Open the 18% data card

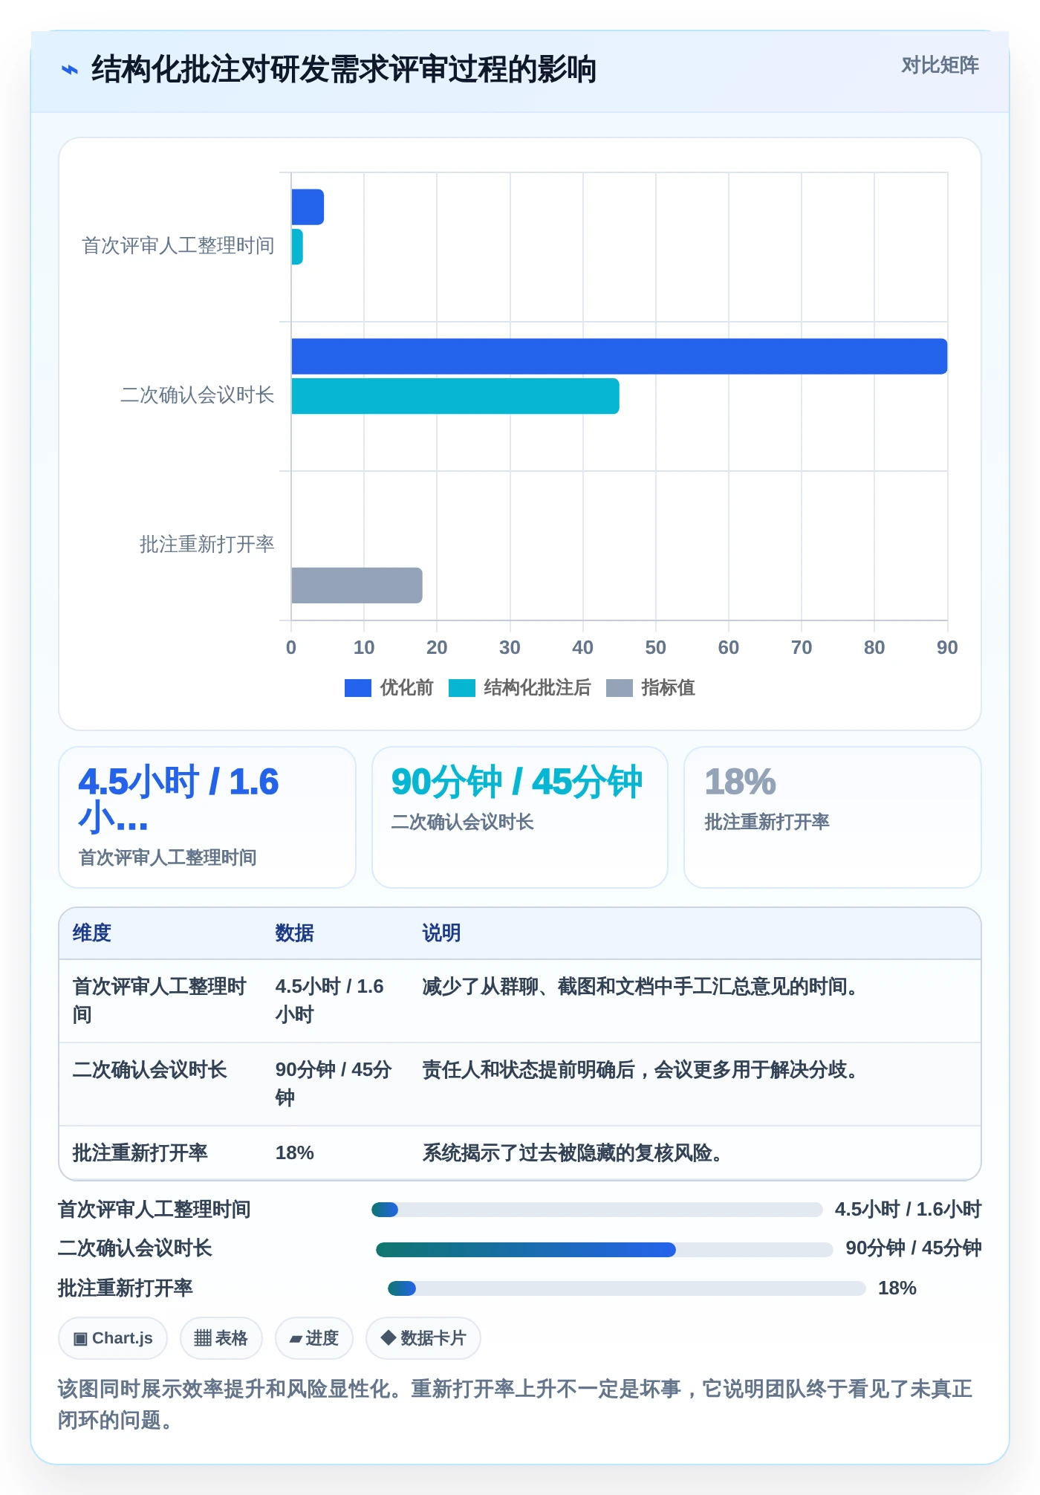coord(833,817)
